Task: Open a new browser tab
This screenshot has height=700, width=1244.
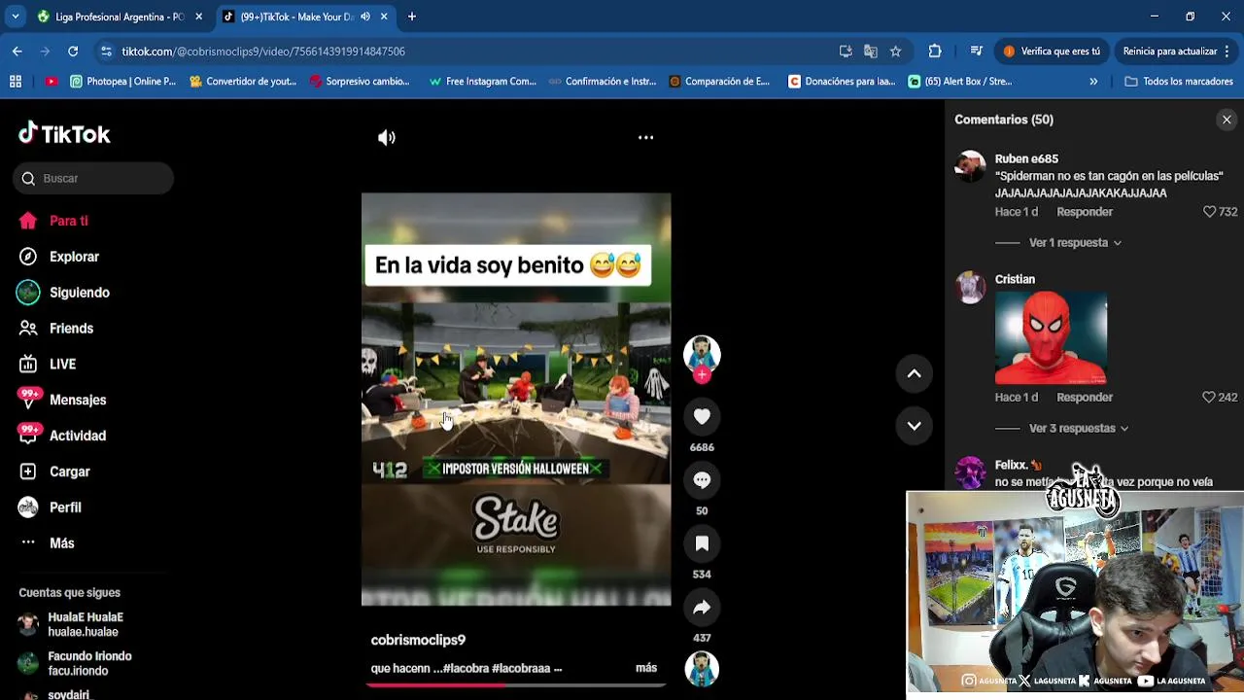Action: [412, 17]
